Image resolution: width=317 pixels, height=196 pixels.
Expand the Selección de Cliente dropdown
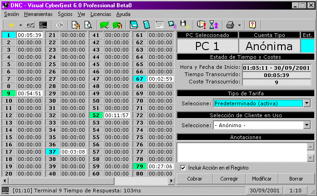(307, 125)
